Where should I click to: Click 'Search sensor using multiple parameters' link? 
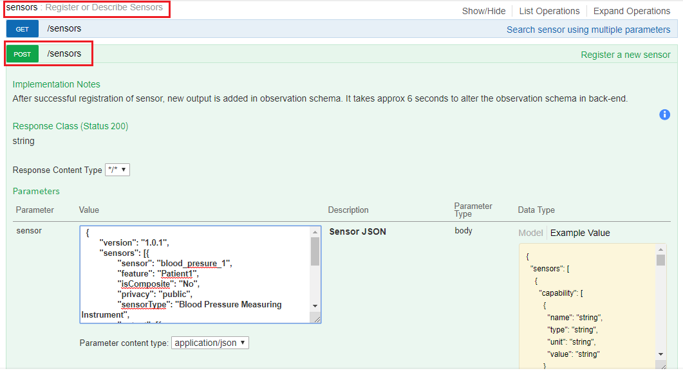pyautogui.click(x=588, y=30)
